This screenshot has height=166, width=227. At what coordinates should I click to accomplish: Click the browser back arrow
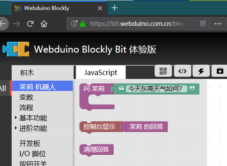(3, 24)
